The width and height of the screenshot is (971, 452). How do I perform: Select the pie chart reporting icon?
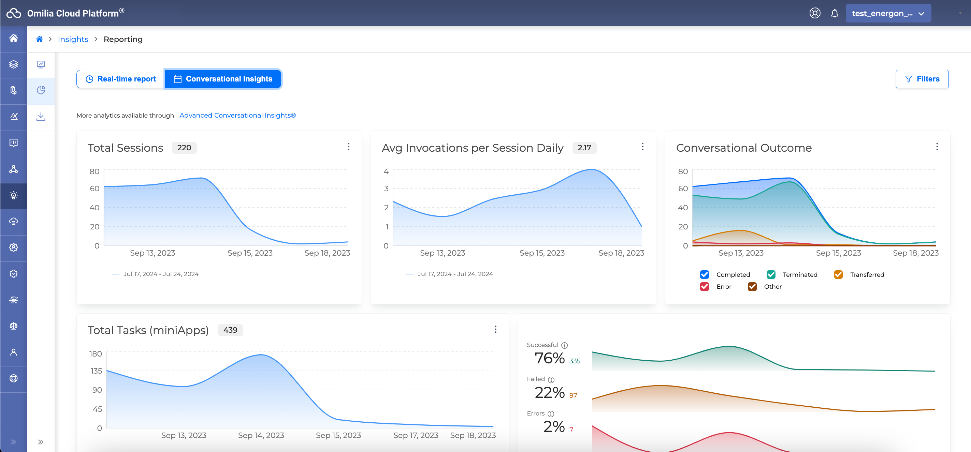[41, 90]
